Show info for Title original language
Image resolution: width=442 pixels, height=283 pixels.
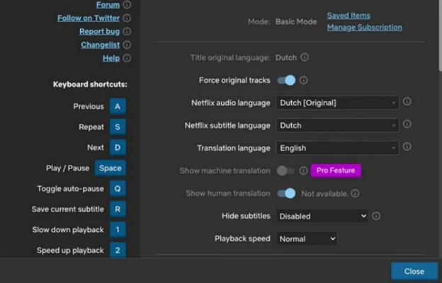(x=305, y=57)
